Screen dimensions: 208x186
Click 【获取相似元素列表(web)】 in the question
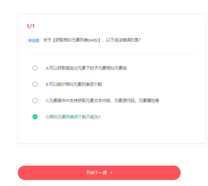pyautogui.click(x=76, y=40)
